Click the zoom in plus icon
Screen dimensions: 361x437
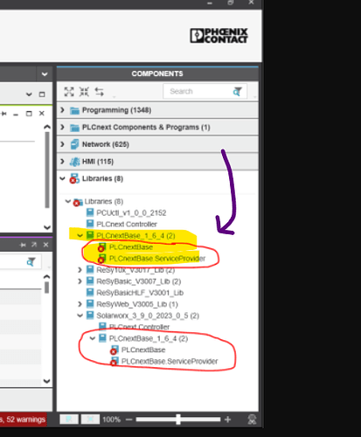tap(228, 420)
